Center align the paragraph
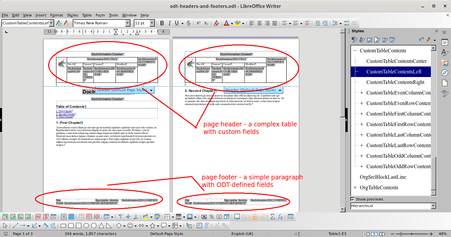Viewport: 451px width, 237px height. (x=260, y=23)
